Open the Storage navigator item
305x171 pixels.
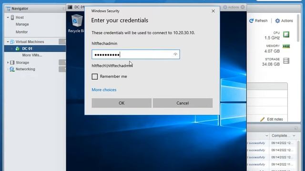pyautogui.click(x=22, y=63)
